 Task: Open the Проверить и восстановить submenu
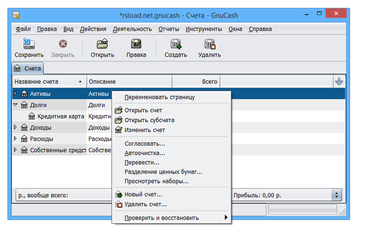point(171,218)
